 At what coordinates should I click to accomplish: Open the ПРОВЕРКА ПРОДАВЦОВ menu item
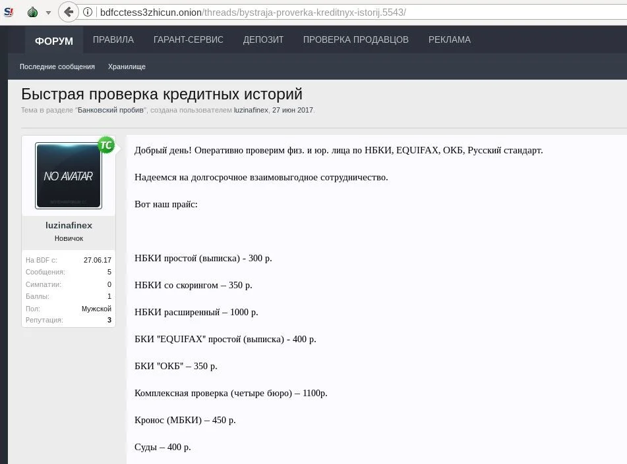click(x=356, y=39)
